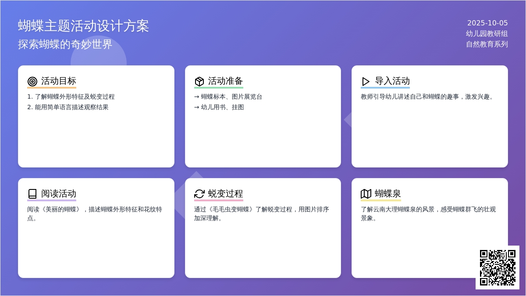
Task: Select the 阅读活动 heading text
Action: point(59,194)
